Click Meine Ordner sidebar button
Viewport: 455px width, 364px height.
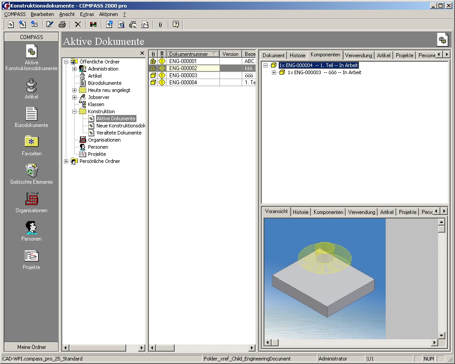[32, 347]
